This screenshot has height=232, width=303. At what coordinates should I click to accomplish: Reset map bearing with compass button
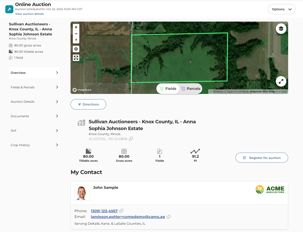point(76,40)
